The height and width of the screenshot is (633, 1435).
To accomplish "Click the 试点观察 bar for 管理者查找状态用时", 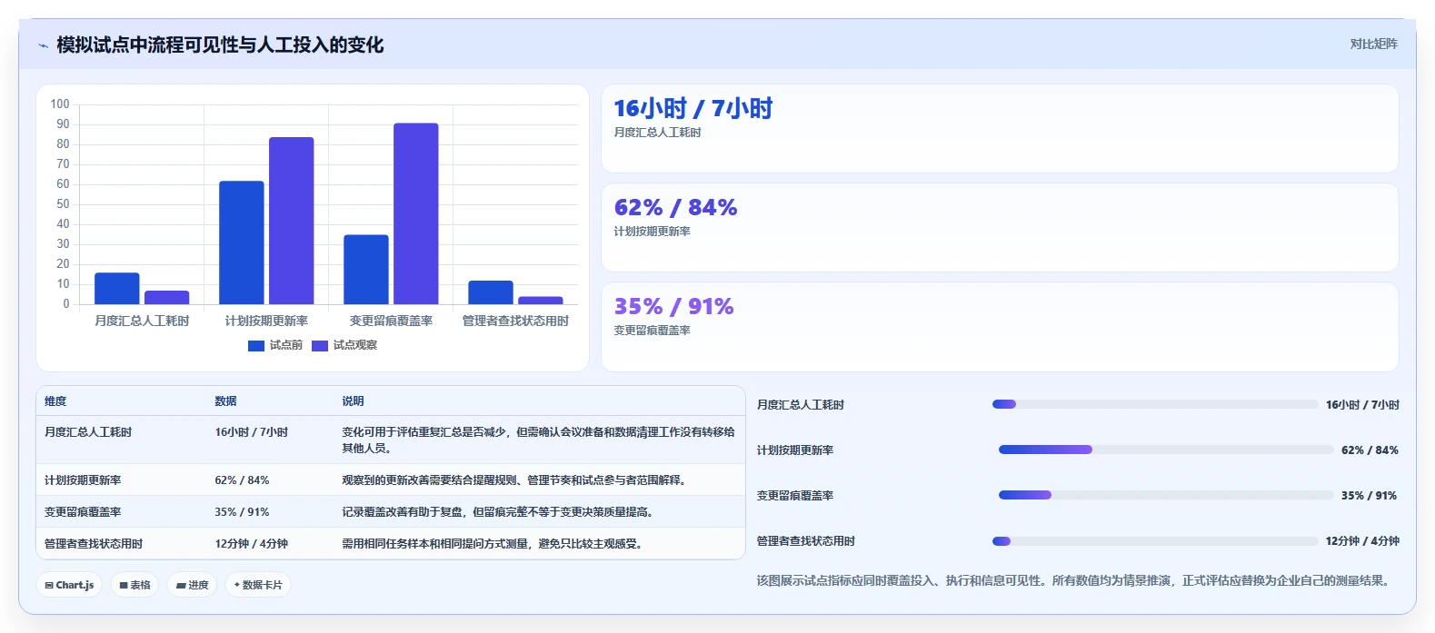I will point(541,301).
